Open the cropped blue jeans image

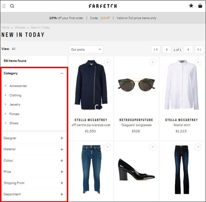(91, 169)
